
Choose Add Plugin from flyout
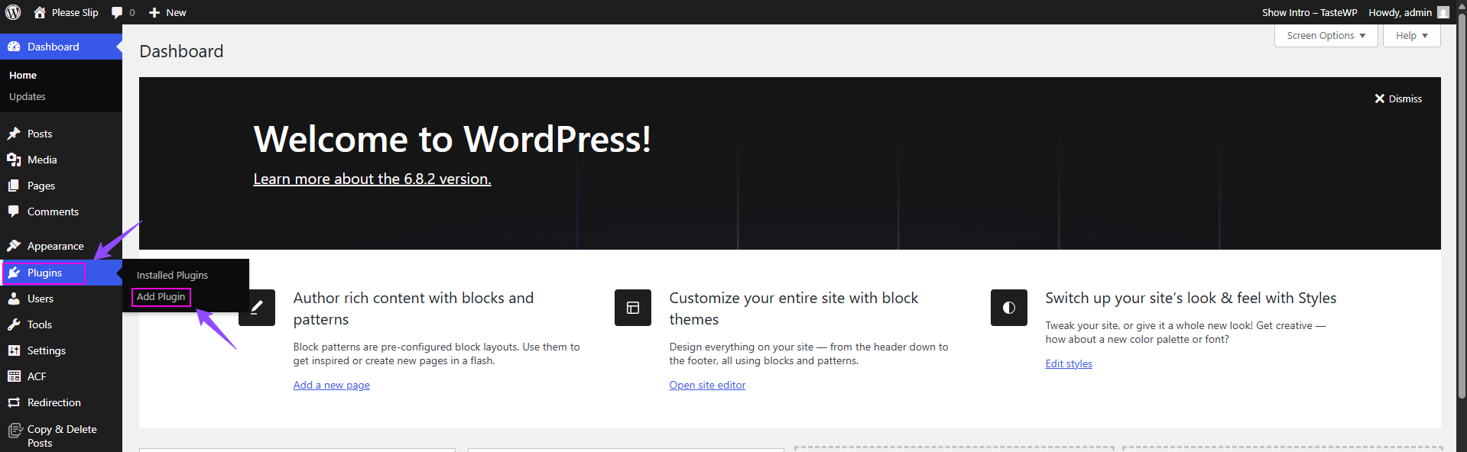[161, 296]
